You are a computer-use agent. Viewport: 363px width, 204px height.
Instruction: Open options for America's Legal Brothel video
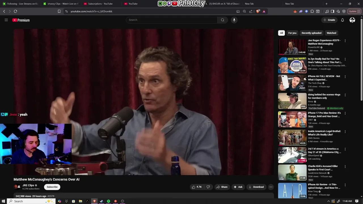coord(345,131)
